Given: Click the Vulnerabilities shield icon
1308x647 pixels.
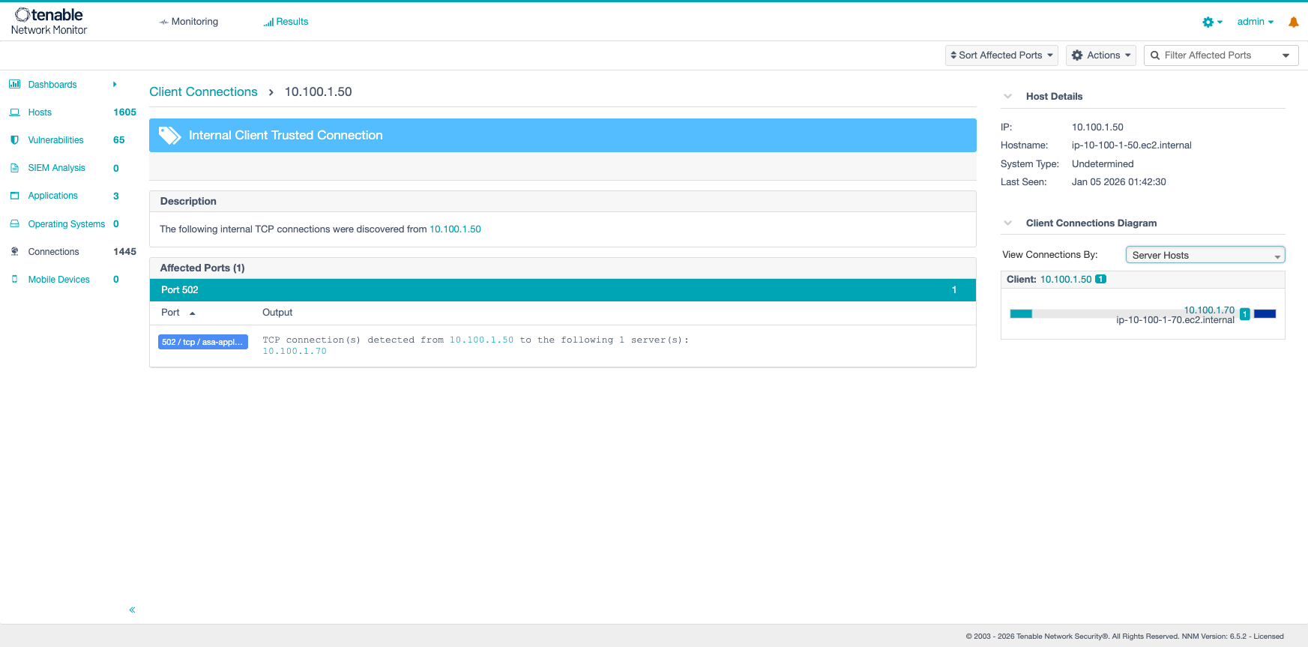Looking at the screenshot, I should coord(14,140).
